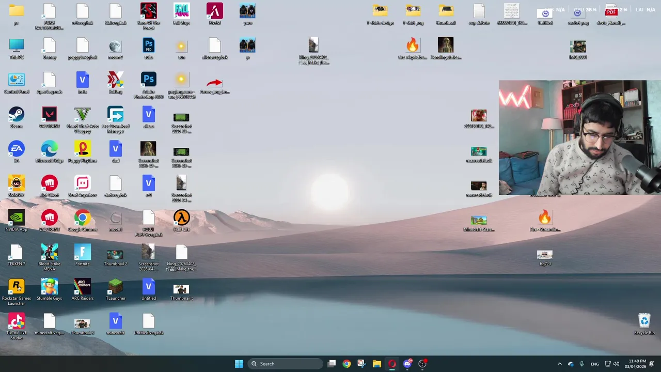Viewport: 661px width, 372px height.
Task: Open Discord from the taskbar
Action: [x=407, y=364]
